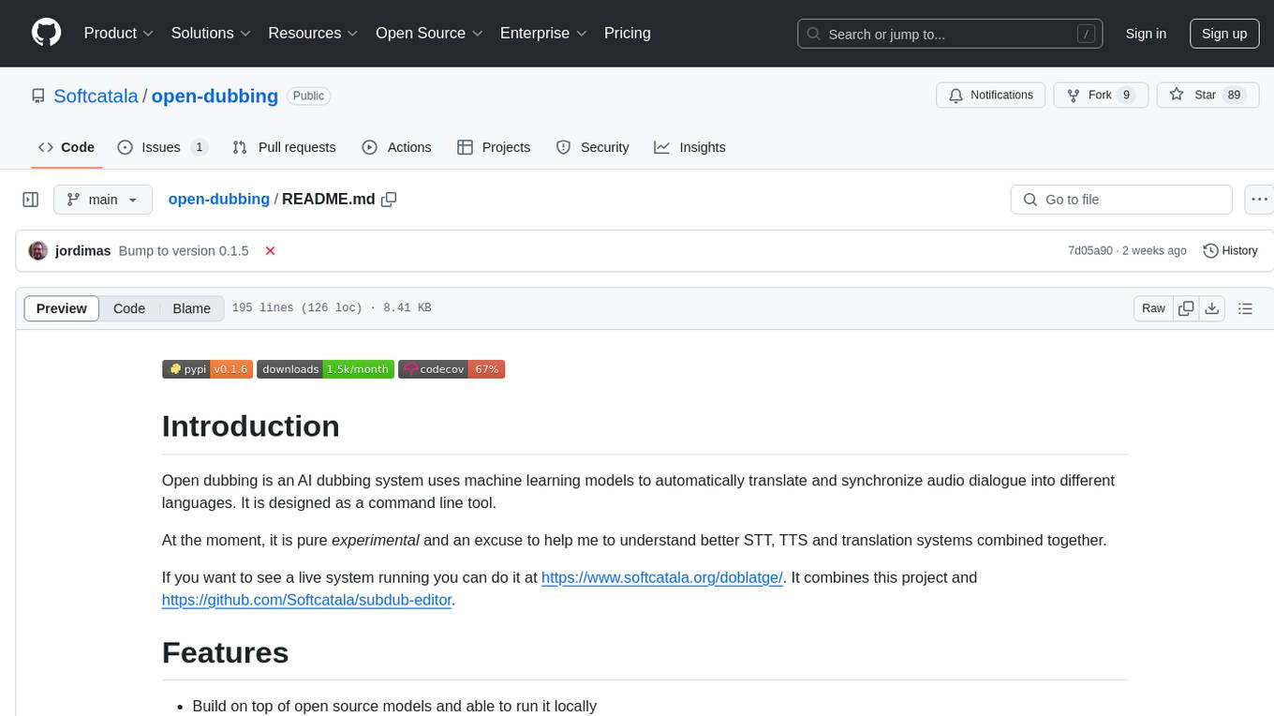
Task: Go to the Actions tab
Action: point(396,147)
